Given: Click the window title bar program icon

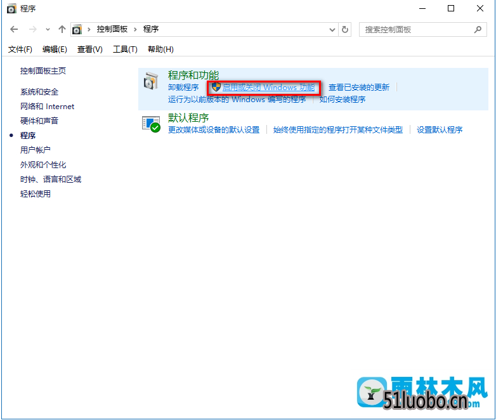Looking at the screenshot, I should [11, 8].
